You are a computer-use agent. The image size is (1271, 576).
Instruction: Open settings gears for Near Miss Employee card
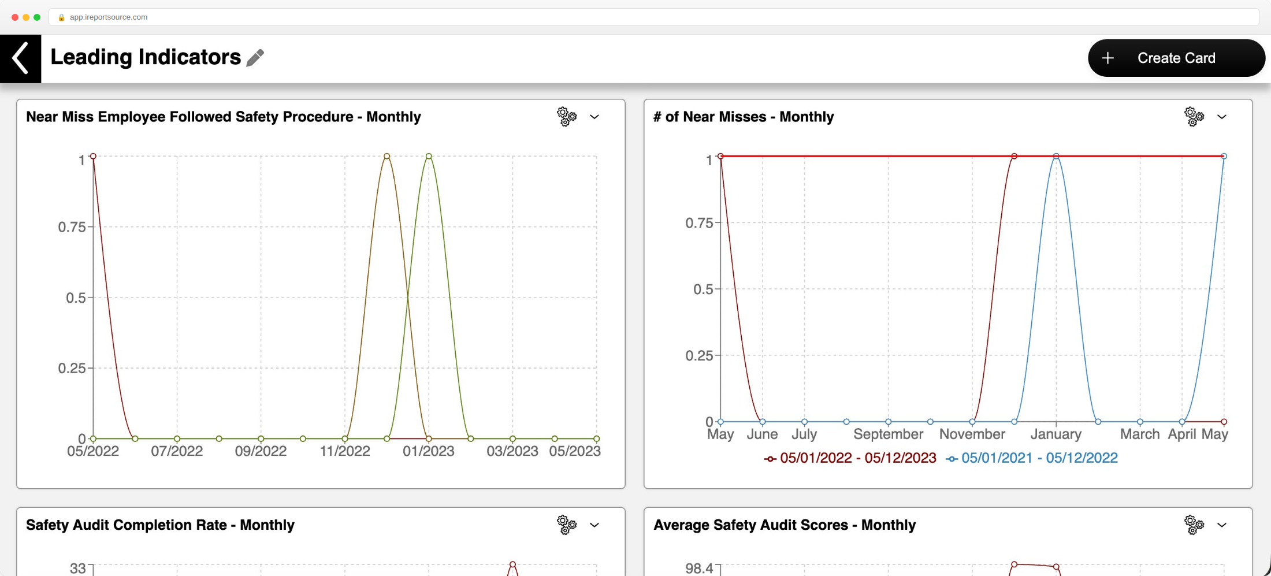coord(566,117)
